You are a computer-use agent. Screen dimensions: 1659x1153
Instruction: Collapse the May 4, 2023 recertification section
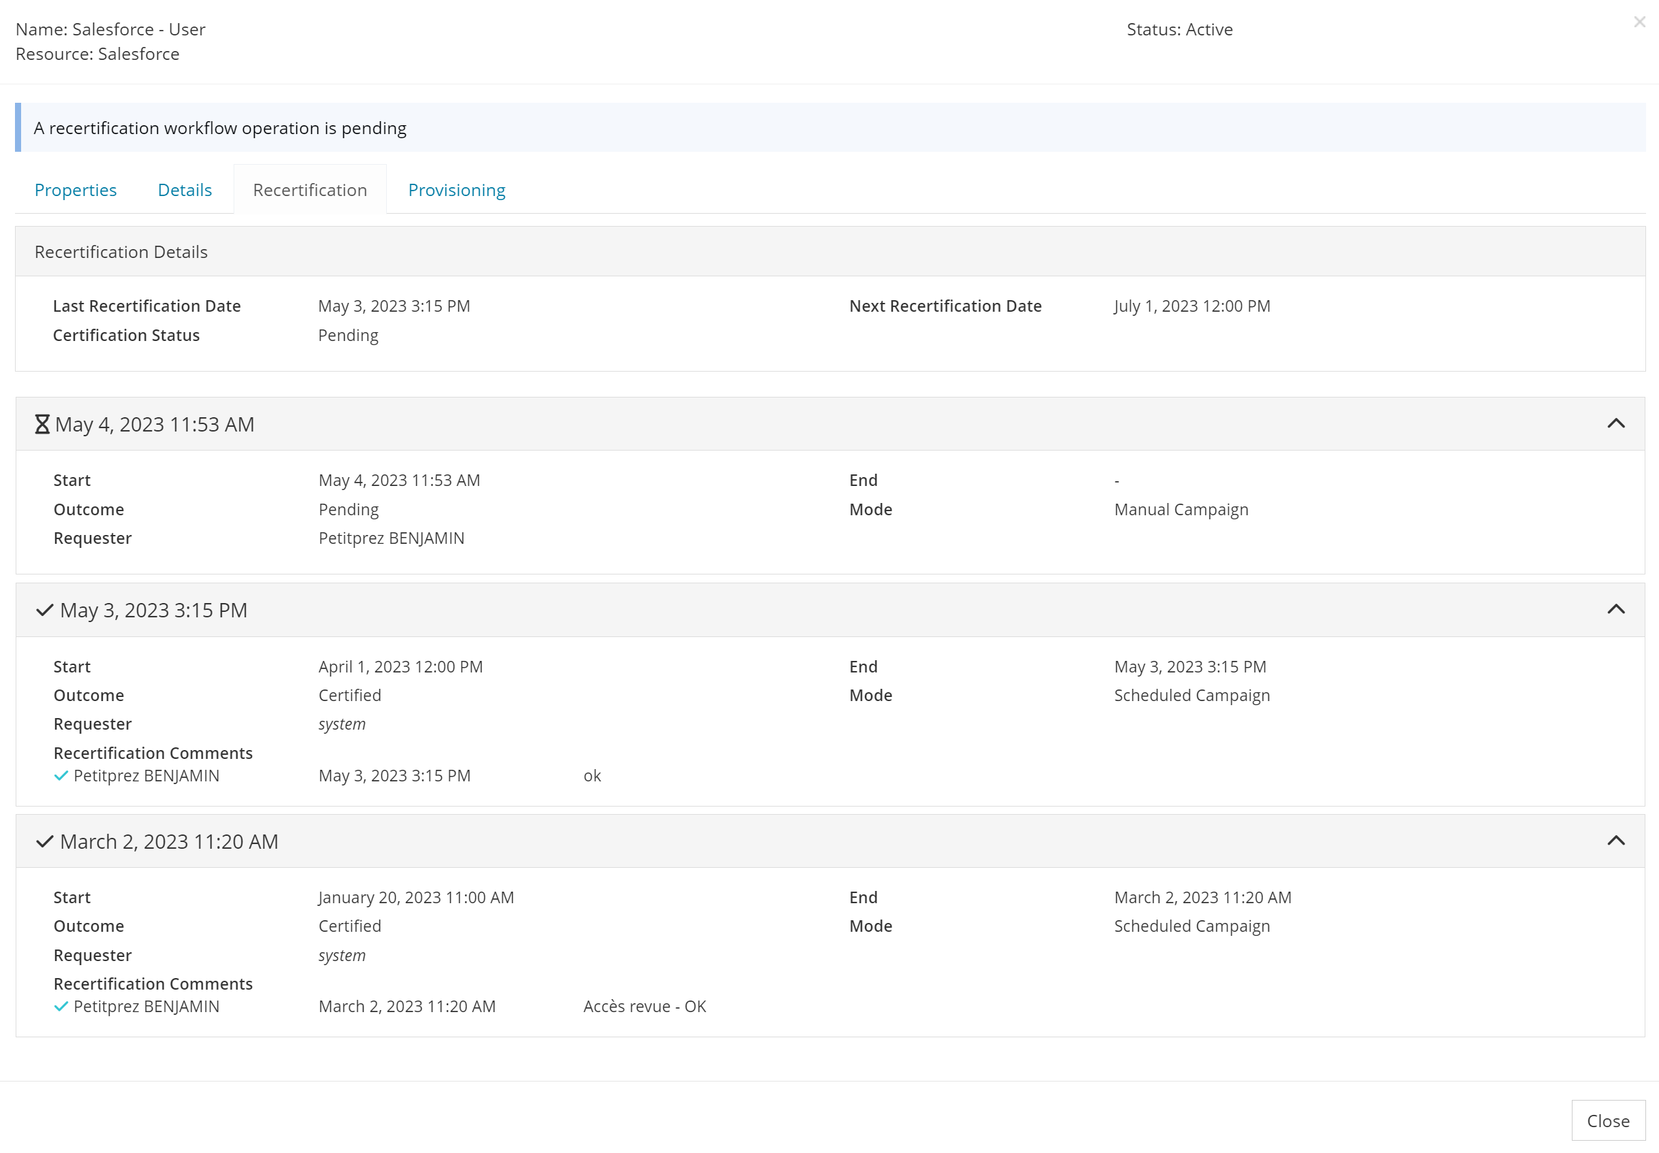pos(1615,424)
